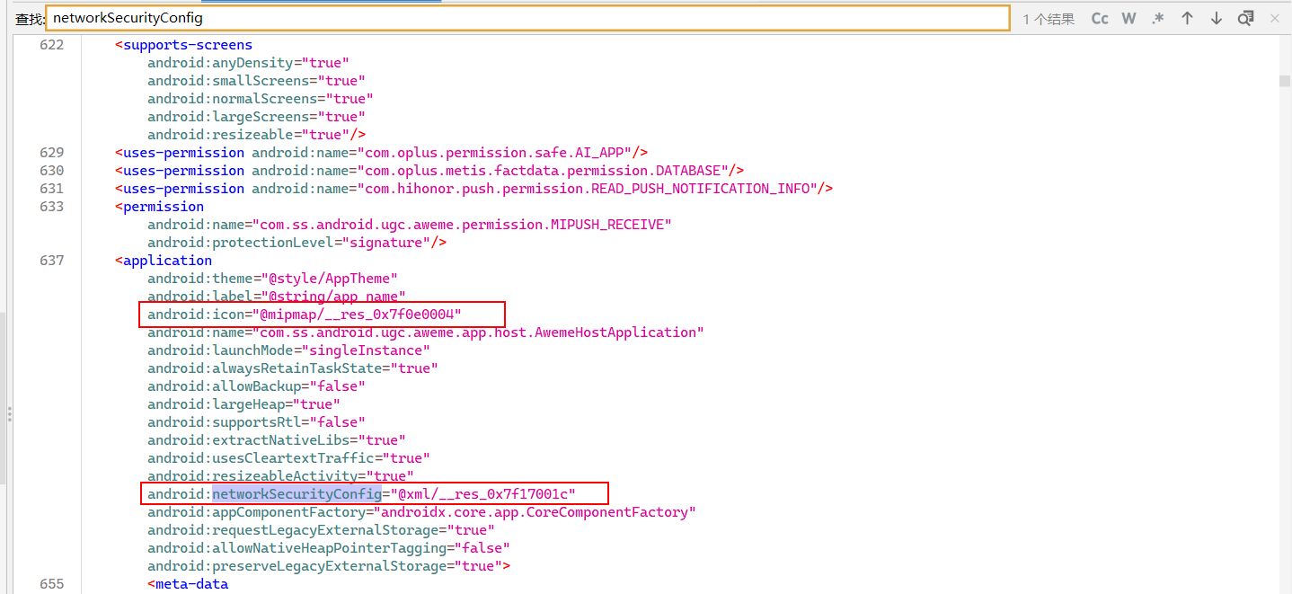The width and height of the screenshot is (1292, 594).
Task: Click the android:anyDensity="true" line
Action: pyautogui.click(x=249, y=63)
